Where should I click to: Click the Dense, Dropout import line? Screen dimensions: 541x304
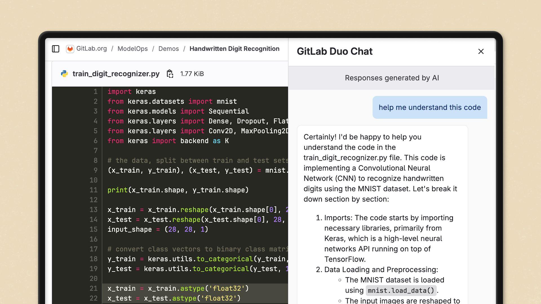[198, 121]
